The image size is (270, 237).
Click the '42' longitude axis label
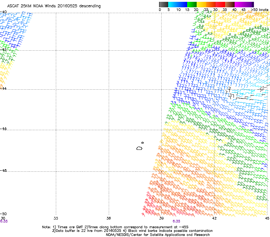click(214, 218)
